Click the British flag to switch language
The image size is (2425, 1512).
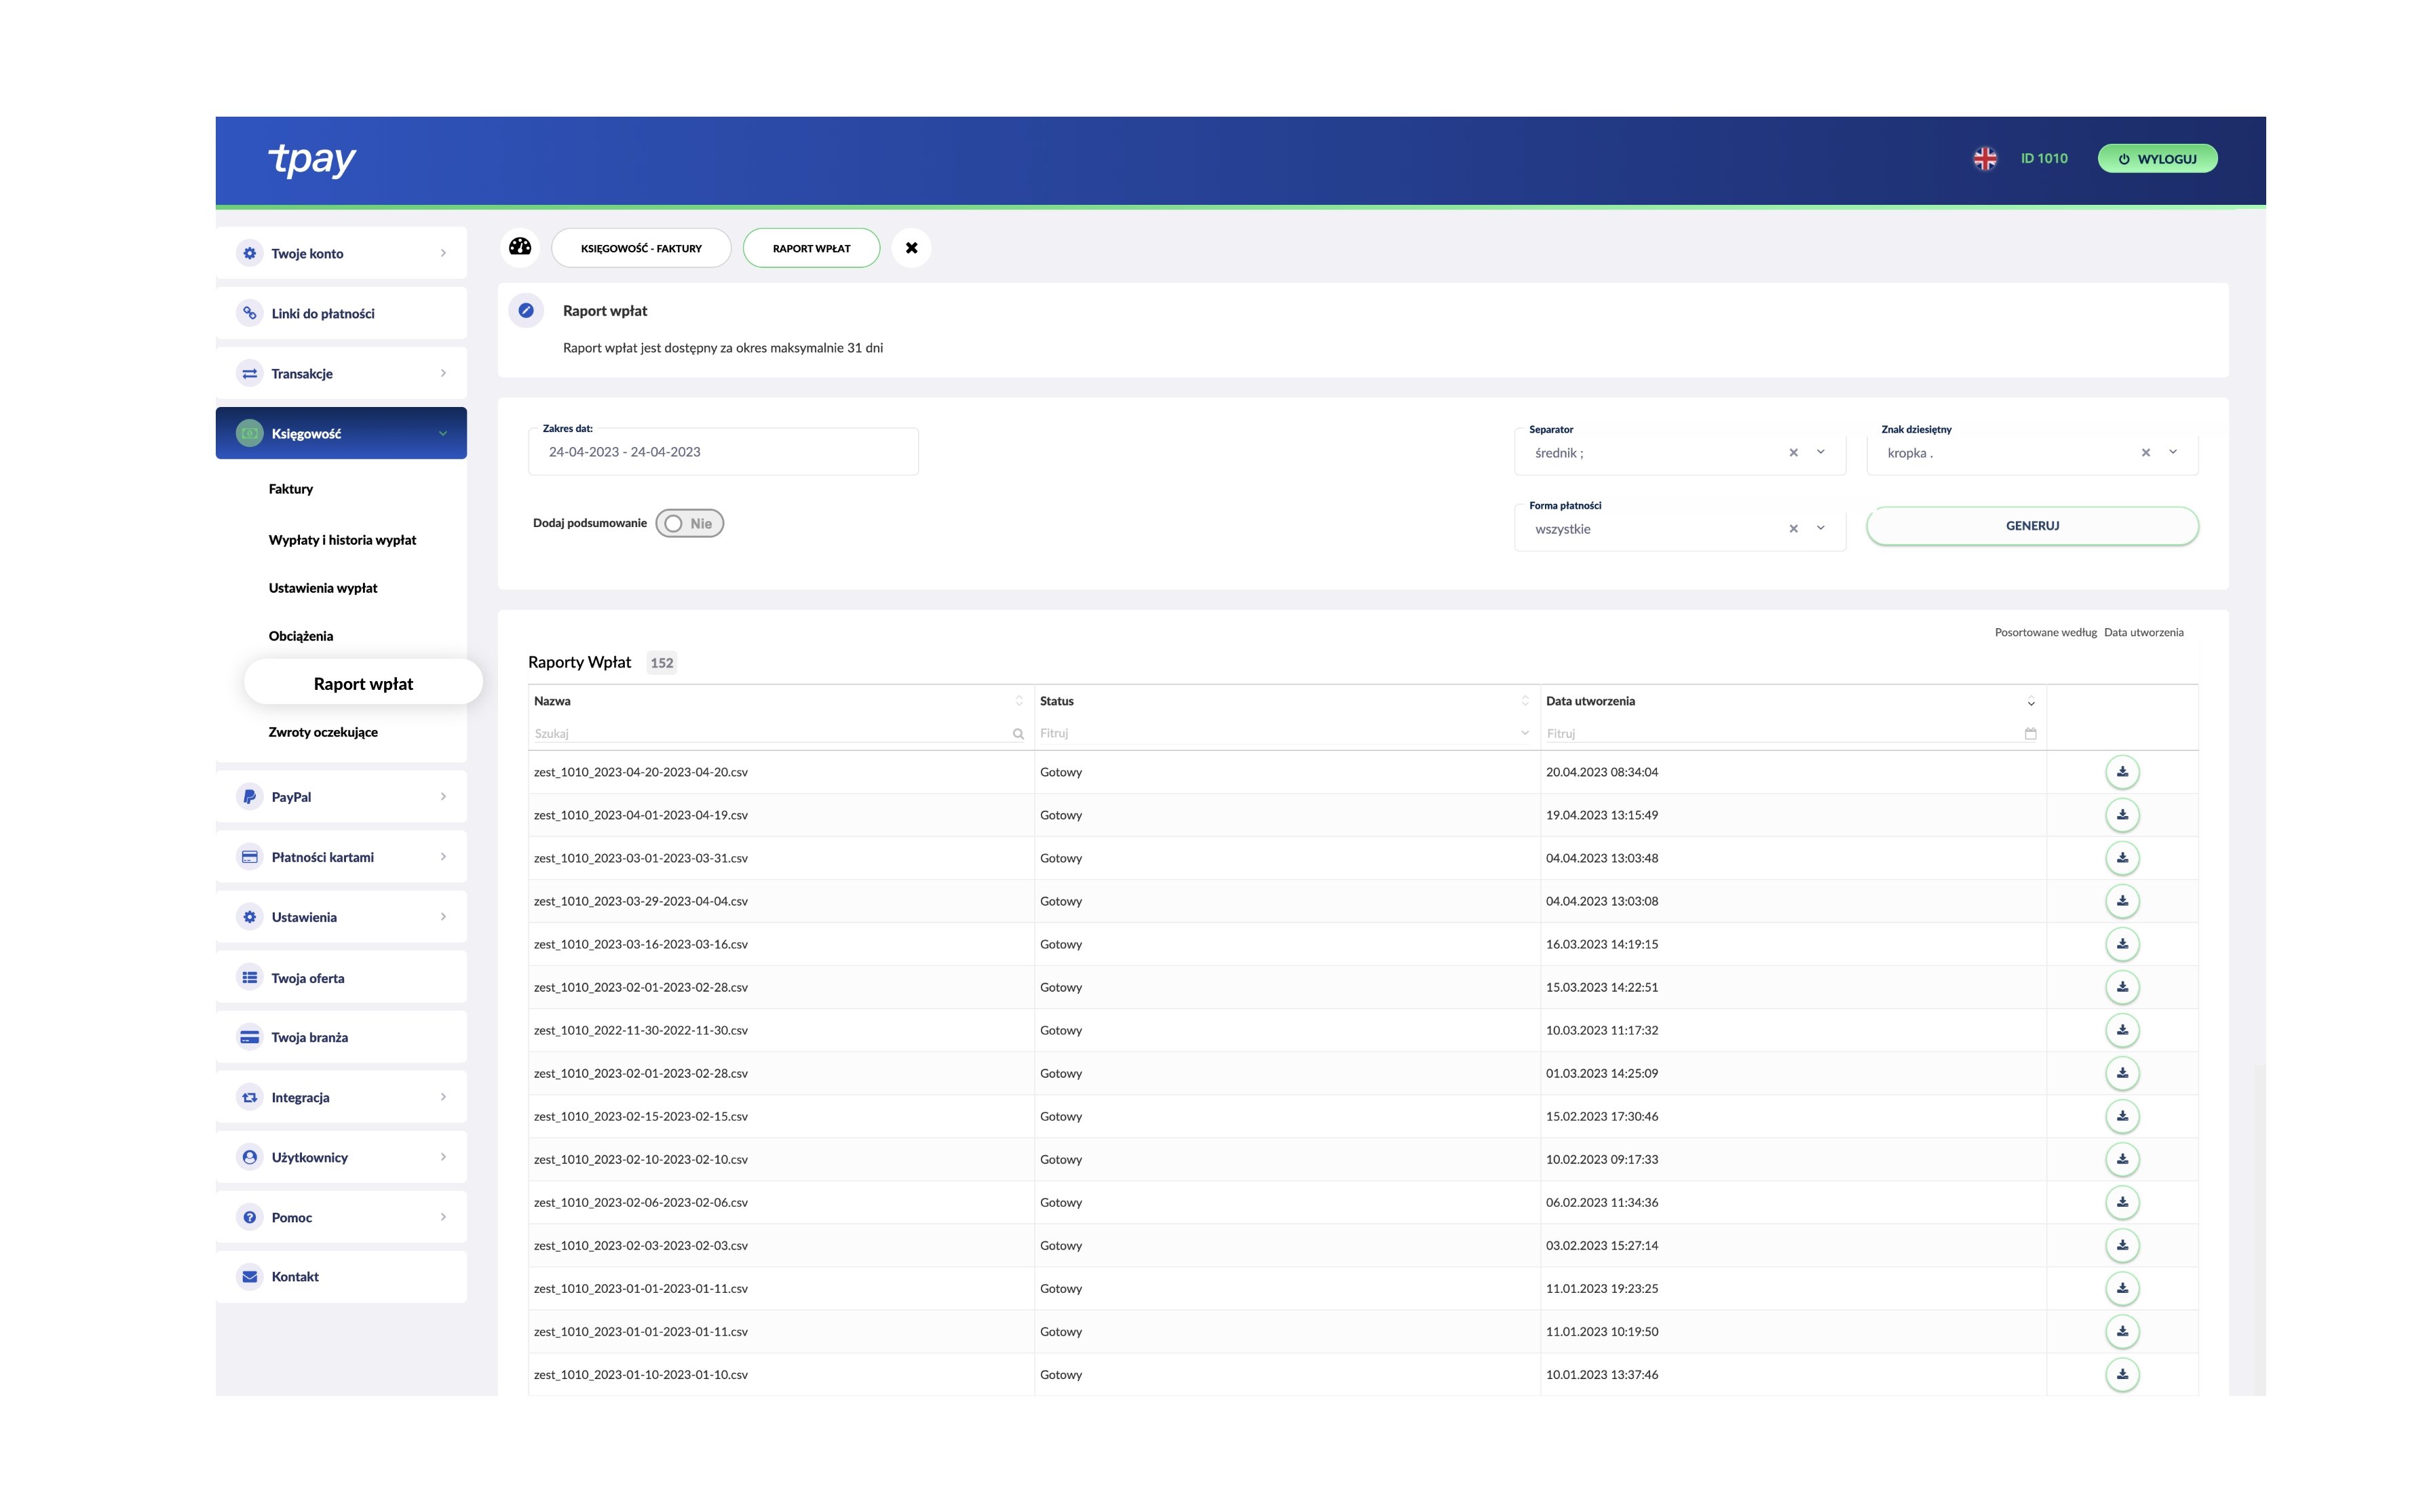[x=1986, y=158]
